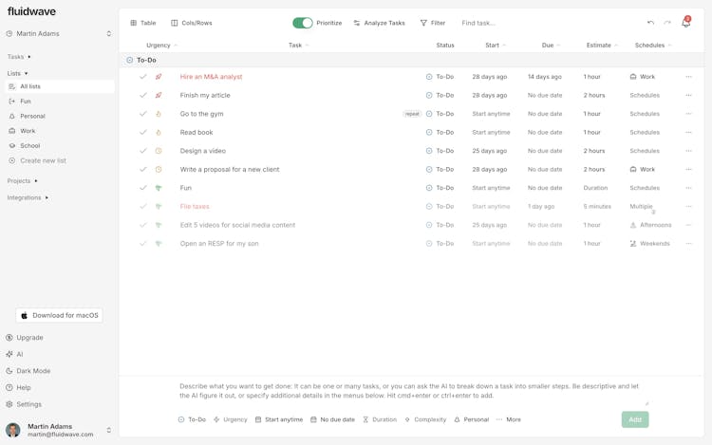
Task: Click the flame urgency icon for Read book
Action: (x=159, y=133)
